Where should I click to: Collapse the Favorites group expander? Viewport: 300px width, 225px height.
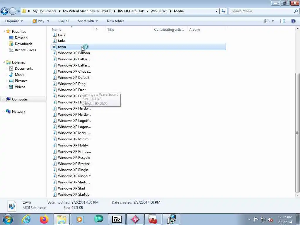[x=4, y=31]
